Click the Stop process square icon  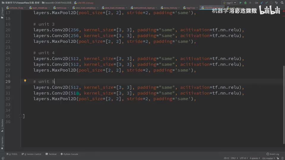click(x=250, y=3)
